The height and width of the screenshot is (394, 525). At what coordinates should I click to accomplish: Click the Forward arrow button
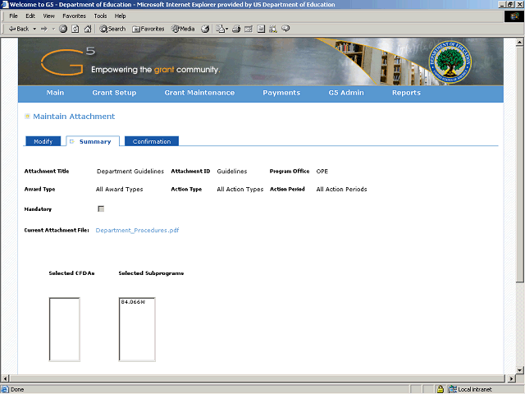[x=44, y=29]
